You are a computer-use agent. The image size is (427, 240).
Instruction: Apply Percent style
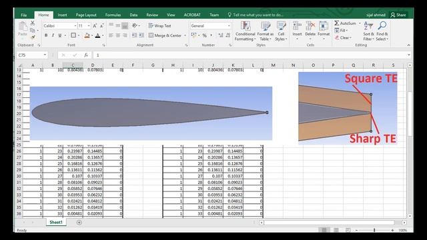[x=205, y=35]
